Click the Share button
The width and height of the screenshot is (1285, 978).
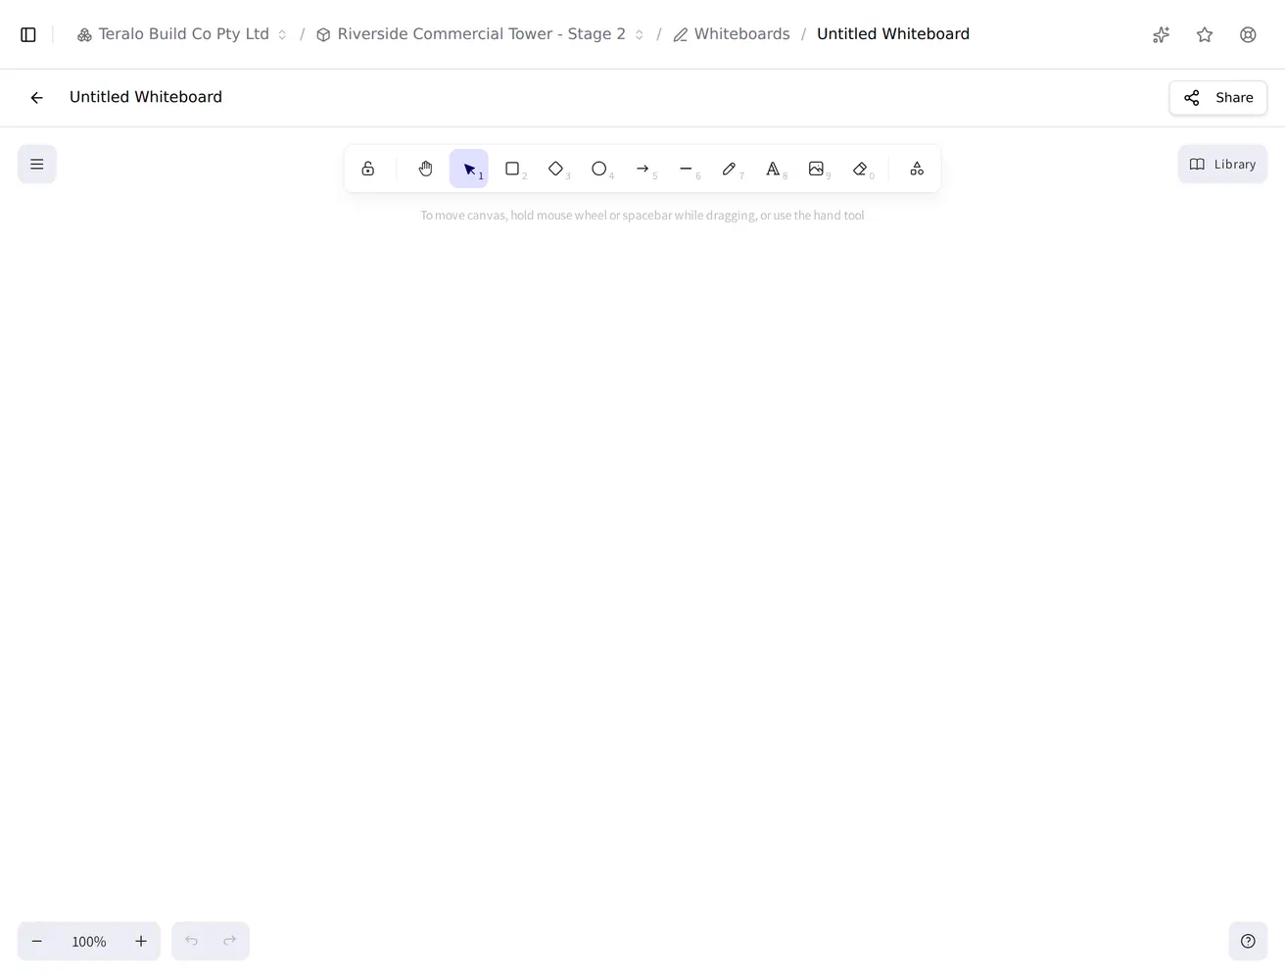click(1218, 97)
